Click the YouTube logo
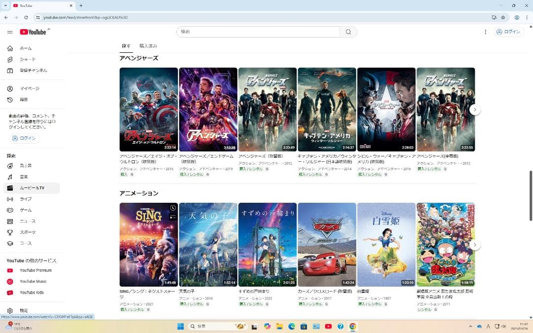The height and width of the screenshot is (333, 533). 33,32
